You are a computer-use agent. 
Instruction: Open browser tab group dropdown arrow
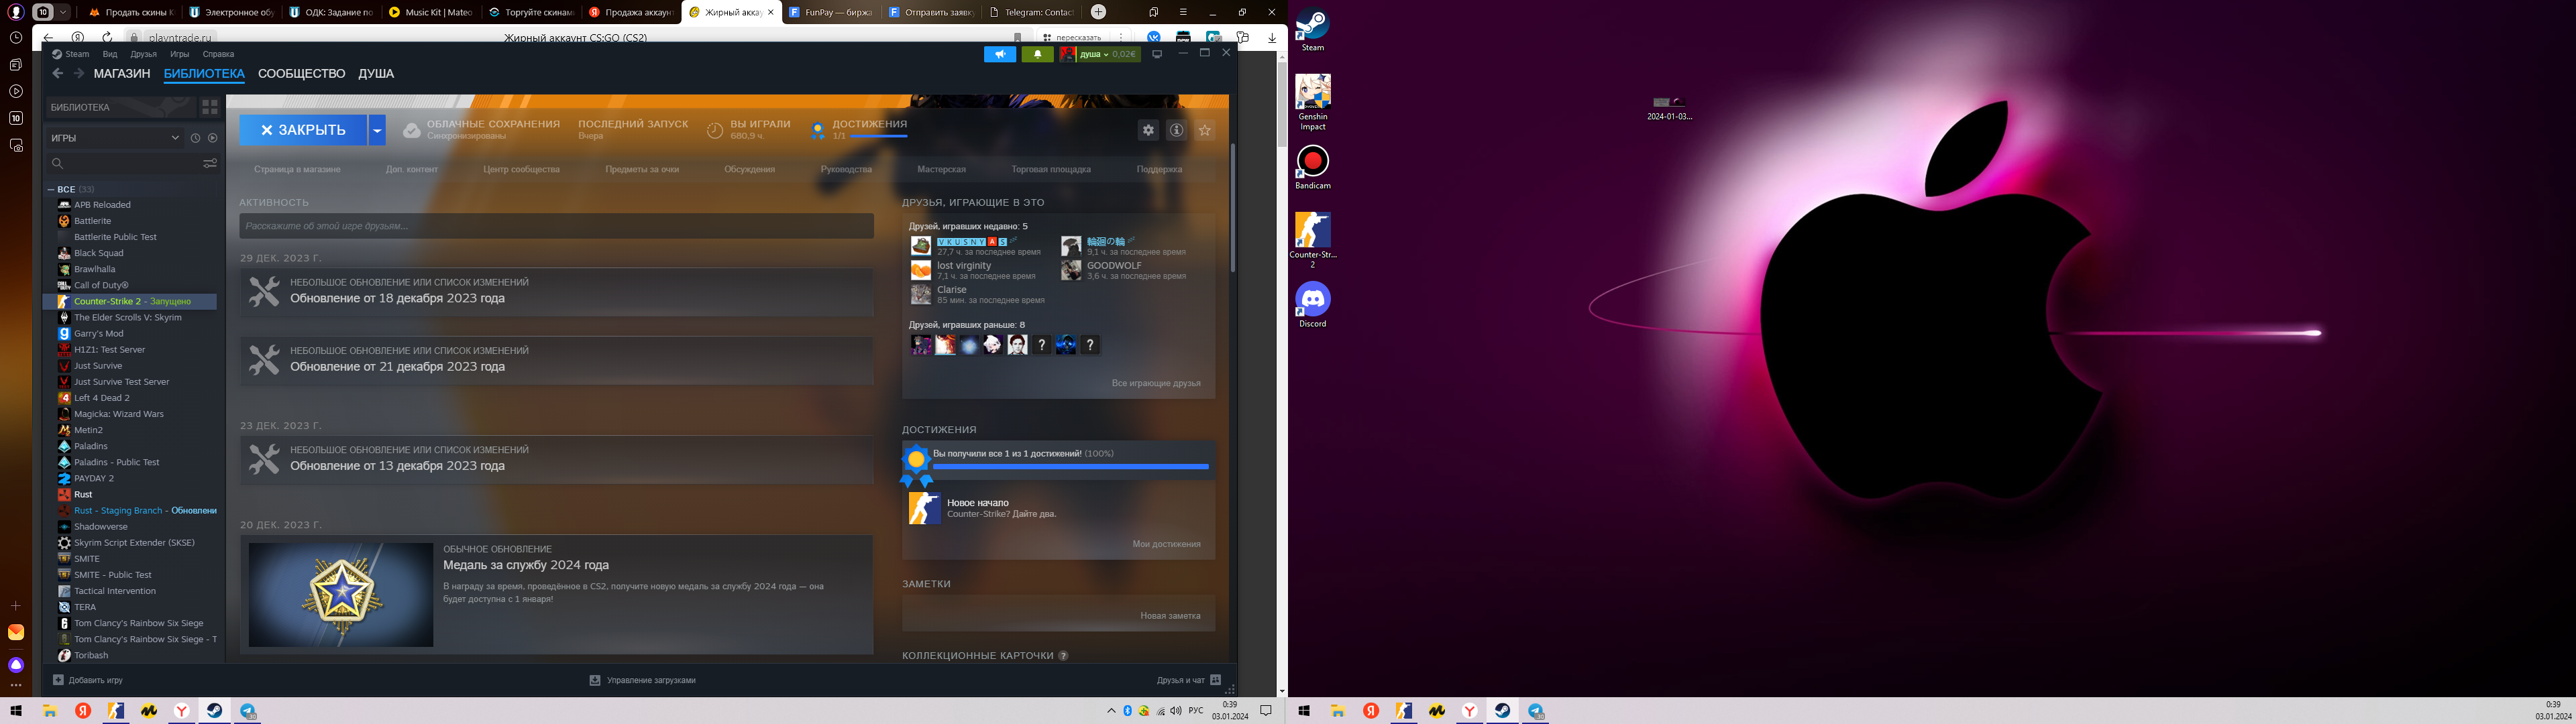(x=64, y=12)
